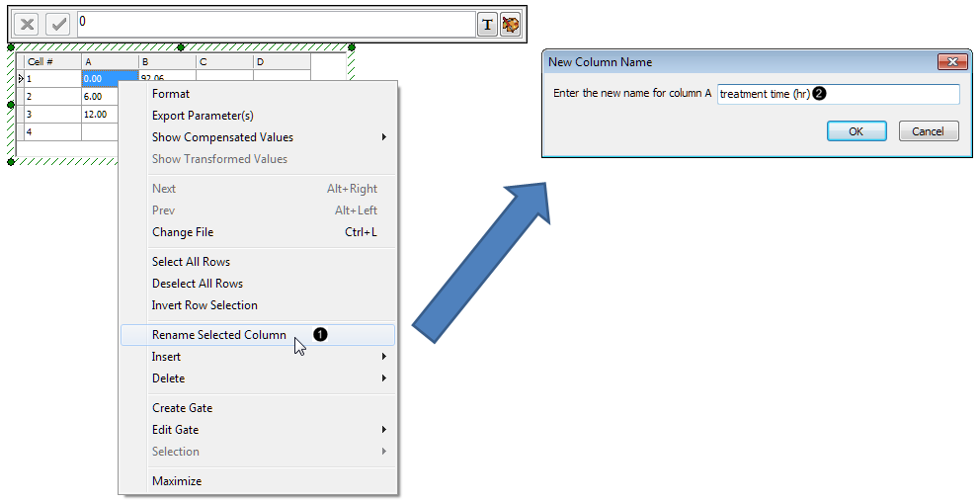Choose Select All Rows
980x503 pixels.
tap(191, 262)
